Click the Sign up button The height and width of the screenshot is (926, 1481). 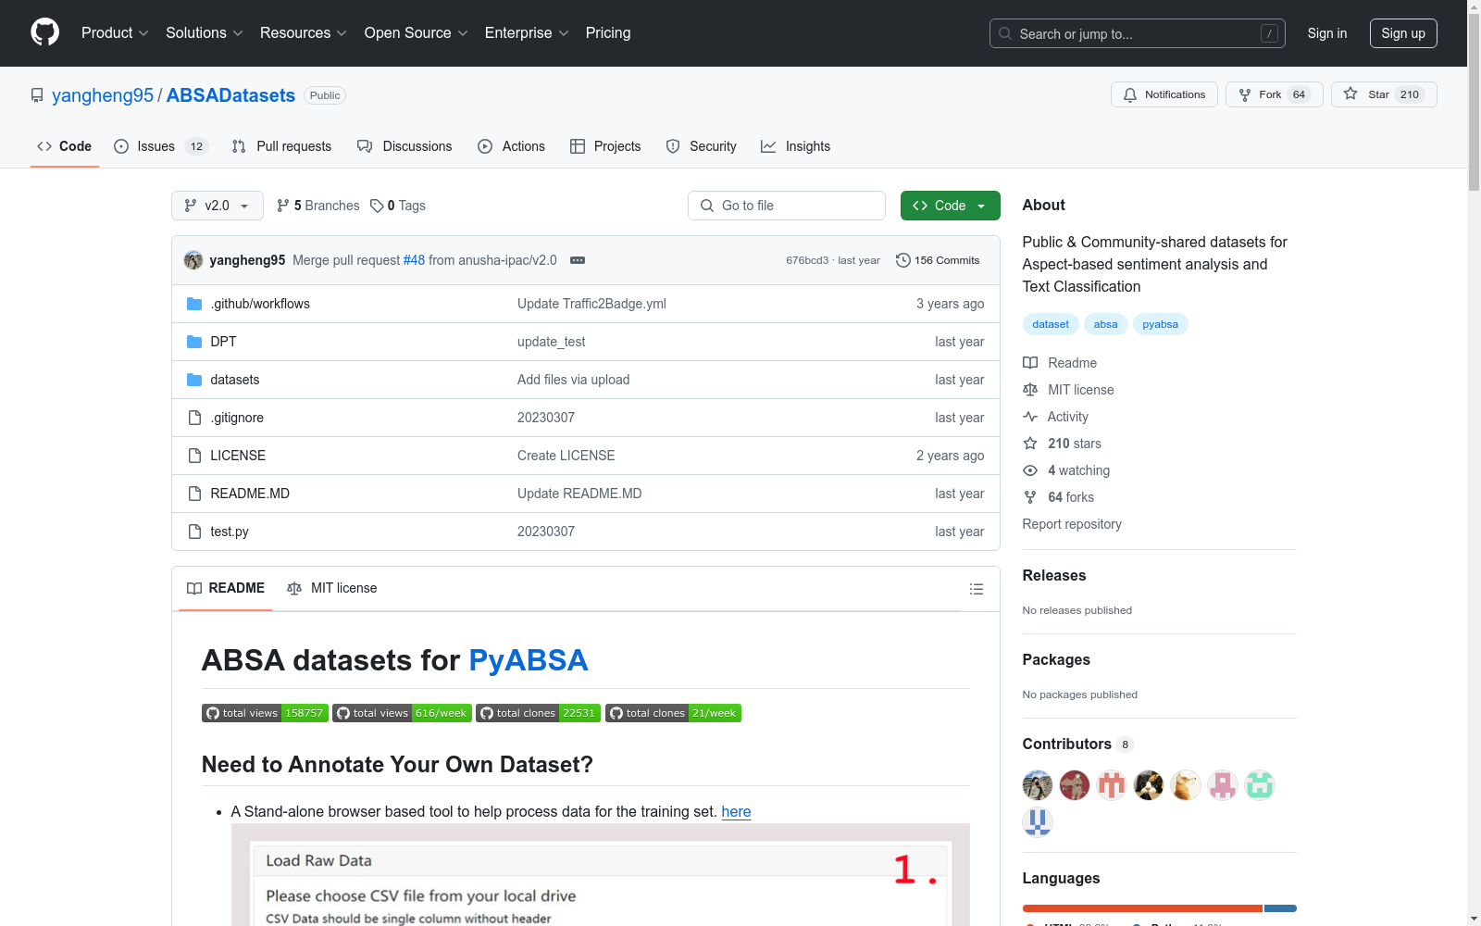coord(1403,33)
